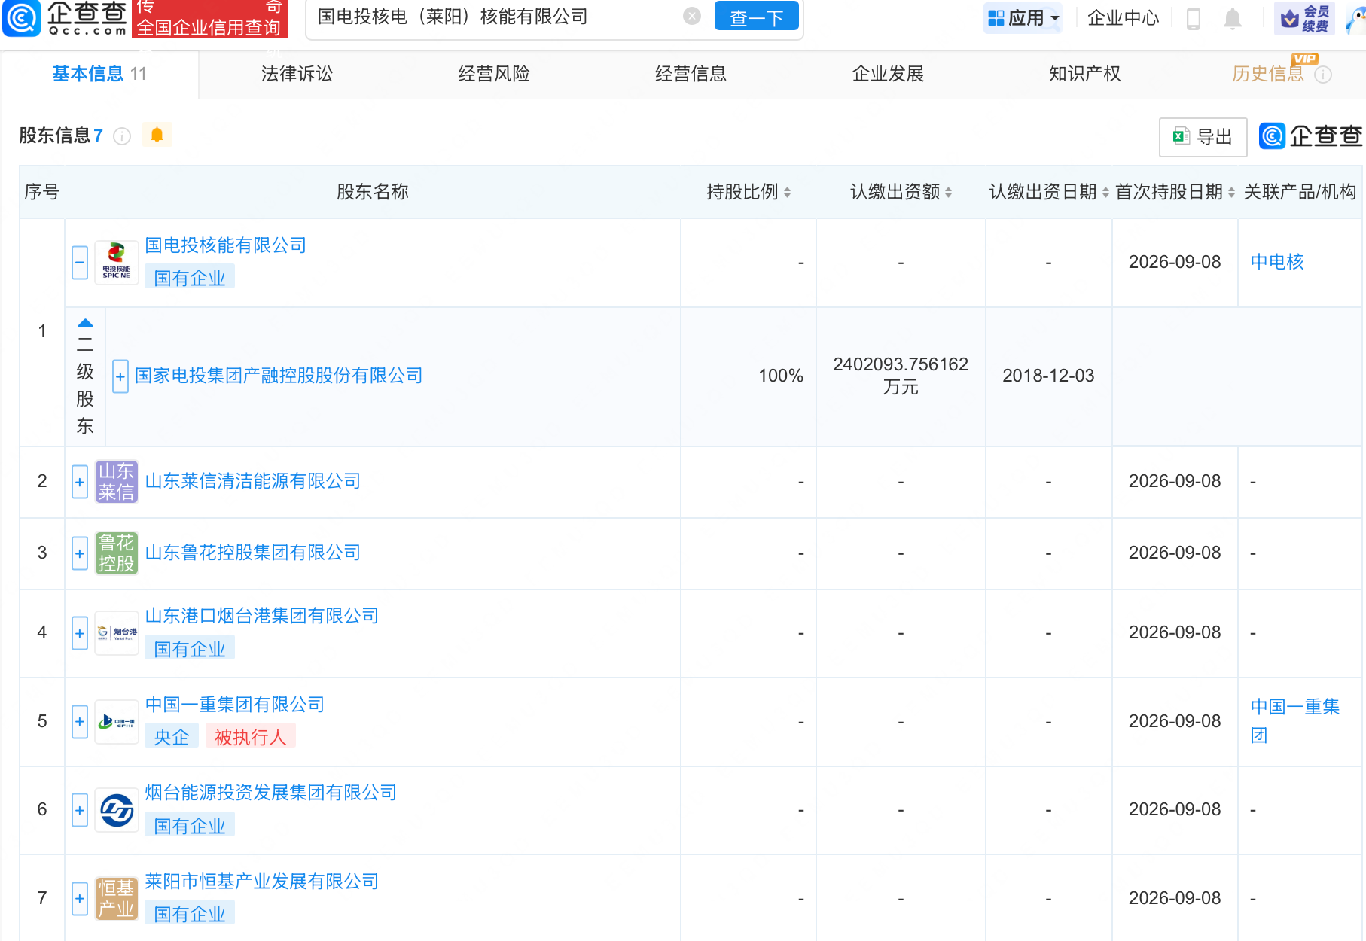Screen dimensions: 1366x941
Task: Open the 莱阳市恒基产业发展有限公司 link
Action: tap(262, 882)
